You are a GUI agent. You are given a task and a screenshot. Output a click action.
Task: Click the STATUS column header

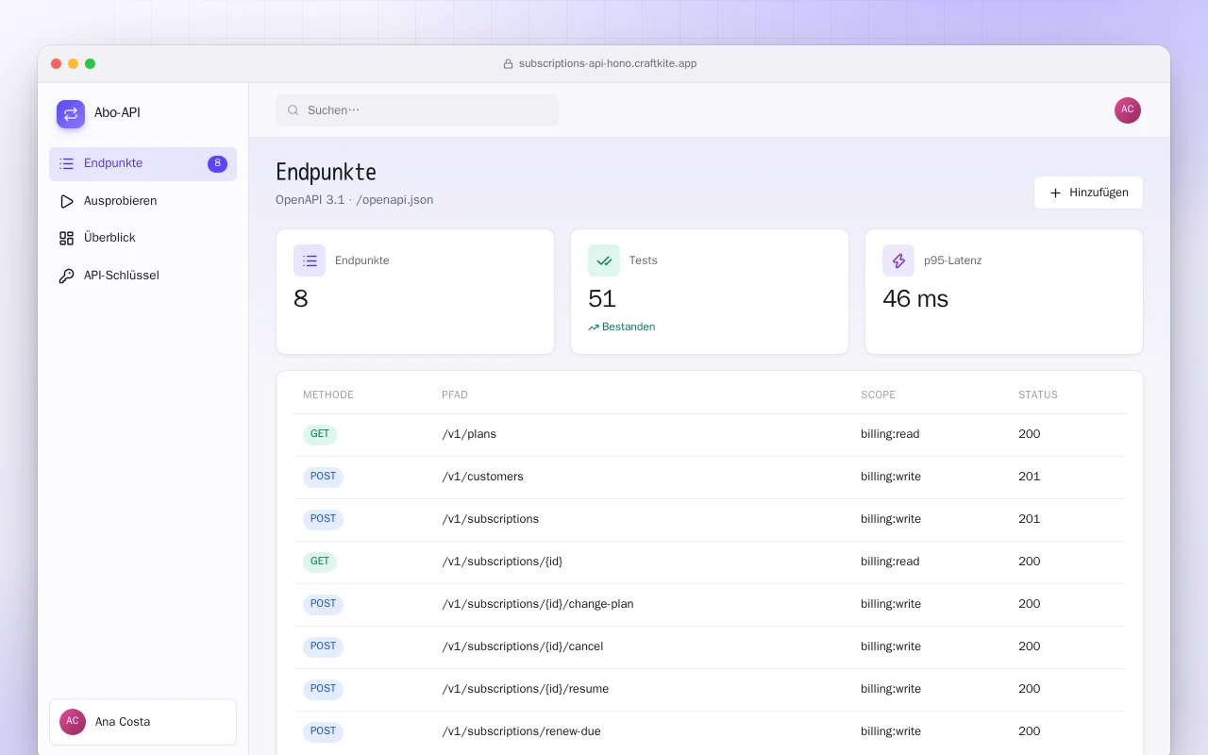(1038, 394)
